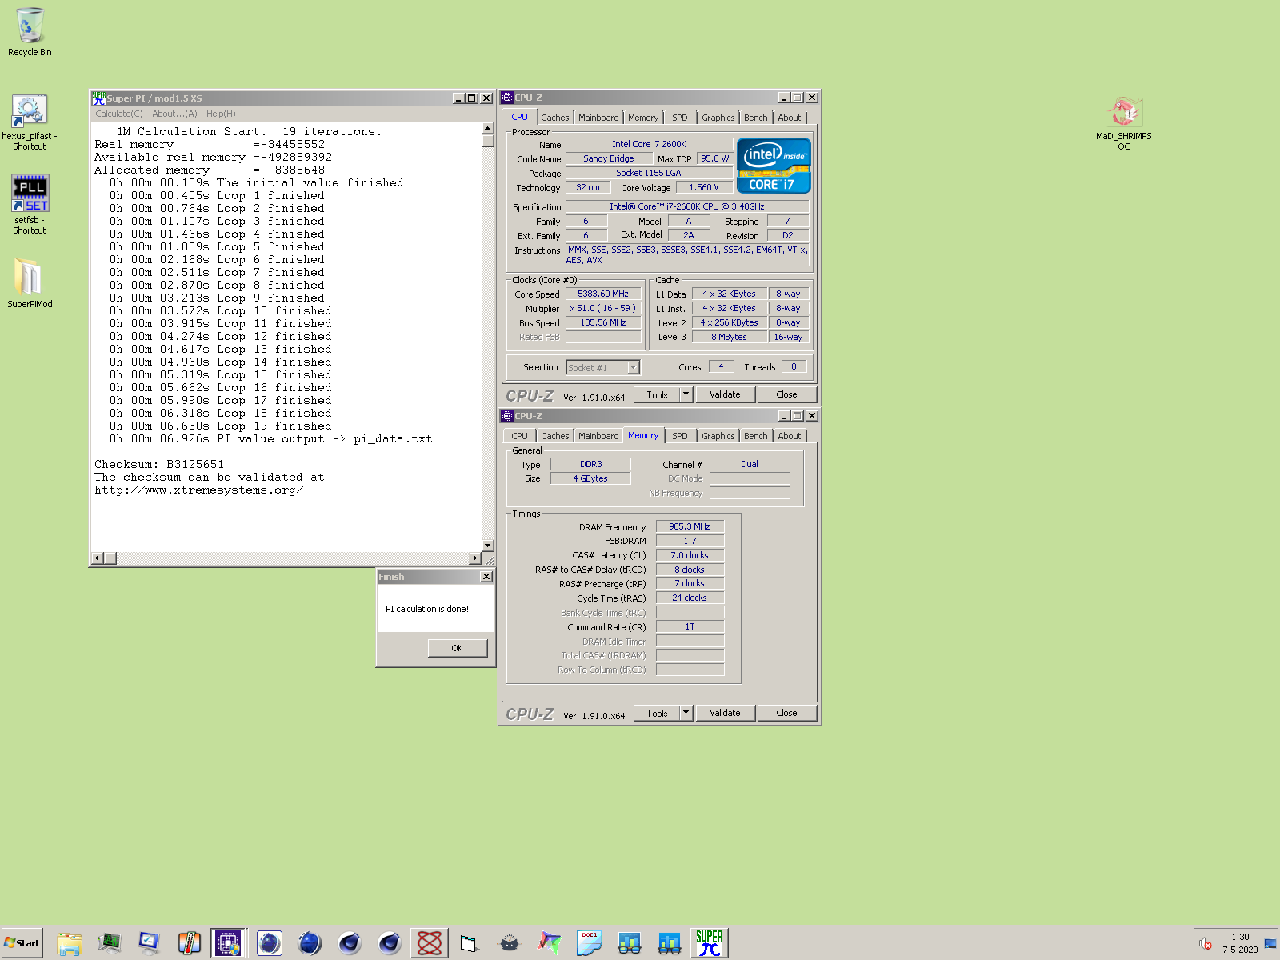Switch to Mainboard tab in top CPU-Z window

click(x=598, y=118)
